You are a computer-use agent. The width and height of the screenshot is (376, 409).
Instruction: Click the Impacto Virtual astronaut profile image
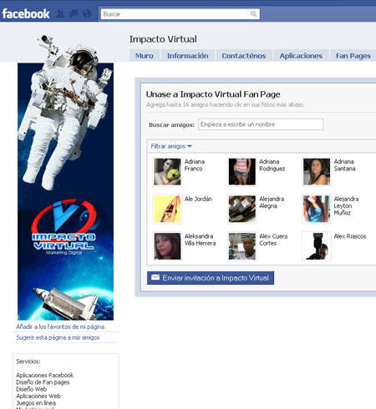point(65,178)
